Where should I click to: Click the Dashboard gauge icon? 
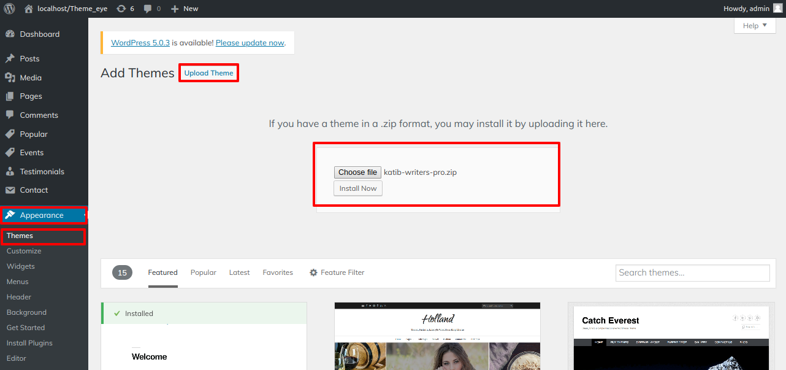(10, 34)
